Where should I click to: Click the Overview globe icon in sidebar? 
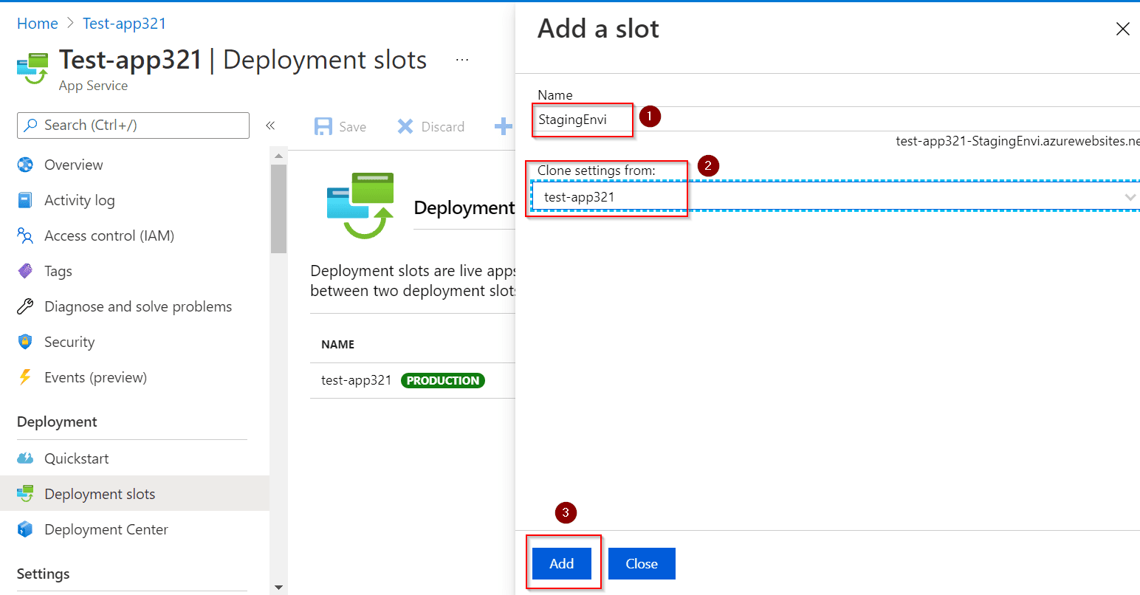(x=25, y=165)
